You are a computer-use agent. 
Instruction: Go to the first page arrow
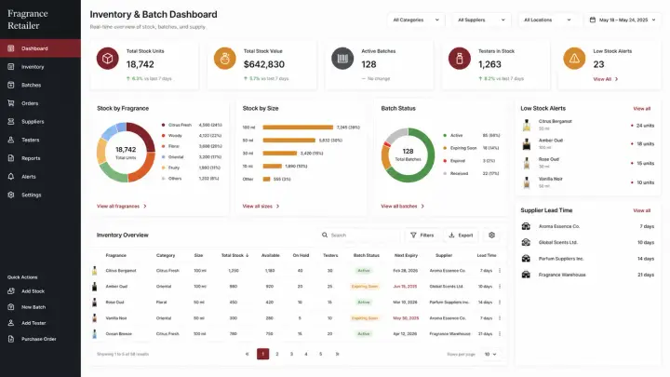(x=247, y=354)
